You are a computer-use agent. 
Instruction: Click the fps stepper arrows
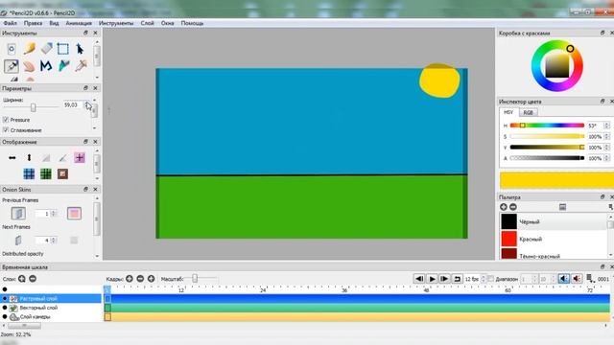click(484, 279)
